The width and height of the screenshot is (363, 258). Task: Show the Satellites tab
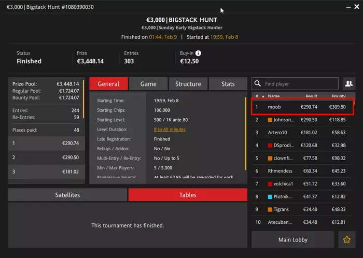point(67,195)
